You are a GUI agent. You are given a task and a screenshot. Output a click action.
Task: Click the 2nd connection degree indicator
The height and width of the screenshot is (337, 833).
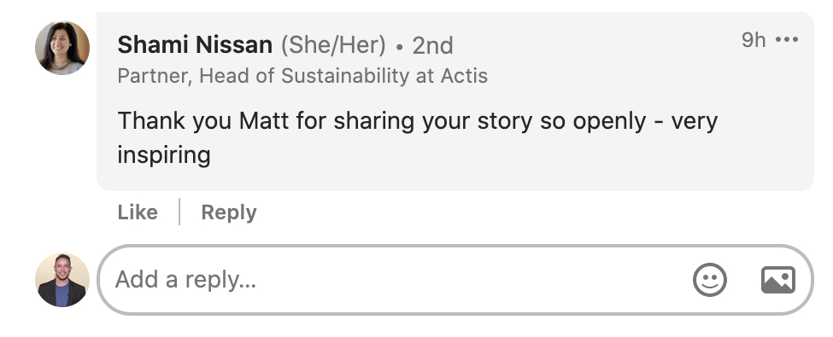(432, 45)
